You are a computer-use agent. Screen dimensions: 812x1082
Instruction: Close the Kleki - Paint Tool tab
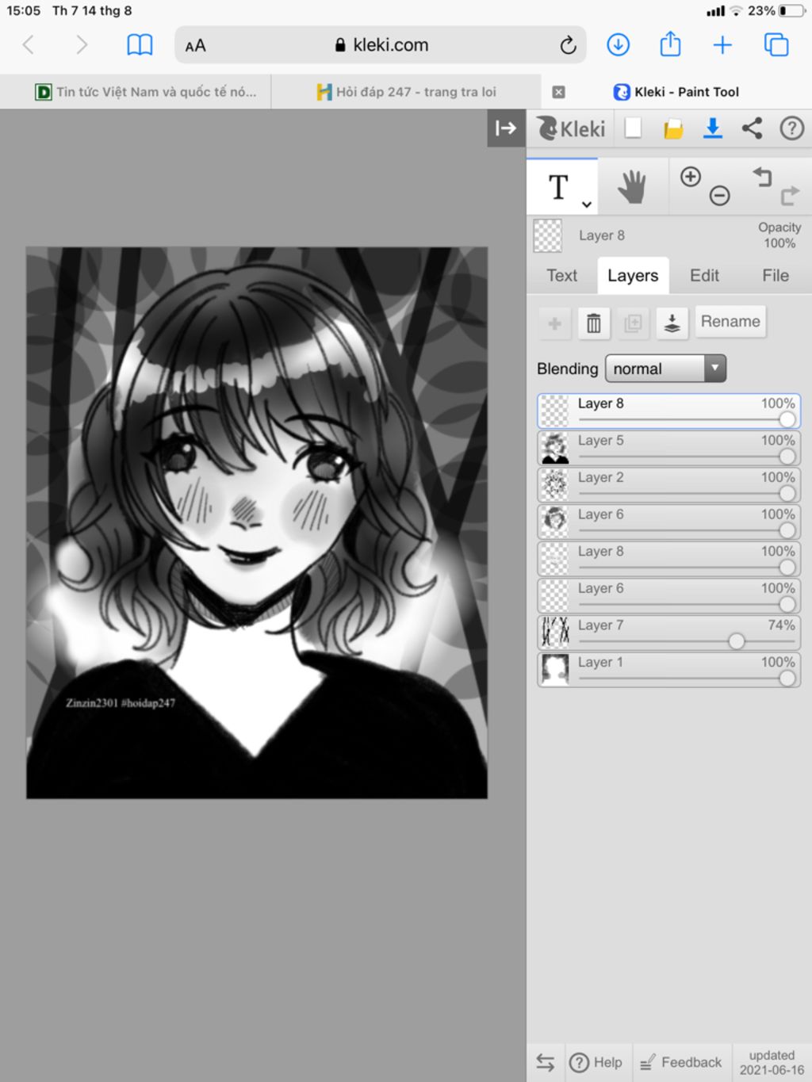coord(558,92)
